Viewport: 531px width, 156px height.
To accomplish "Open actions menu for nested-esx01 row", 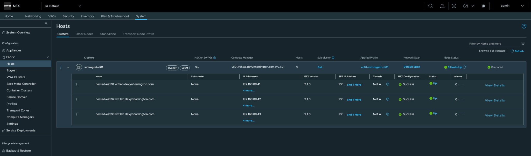I will [77, 85].
